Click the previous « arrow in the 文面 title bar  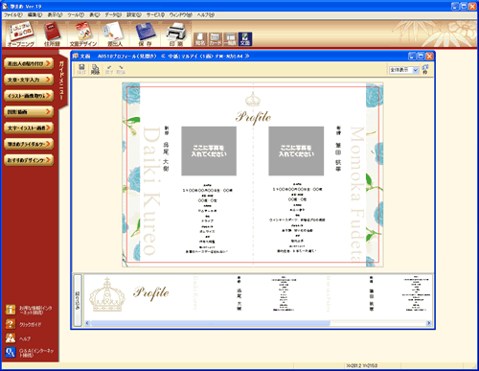pyautogui.click(x=163, y=57)
